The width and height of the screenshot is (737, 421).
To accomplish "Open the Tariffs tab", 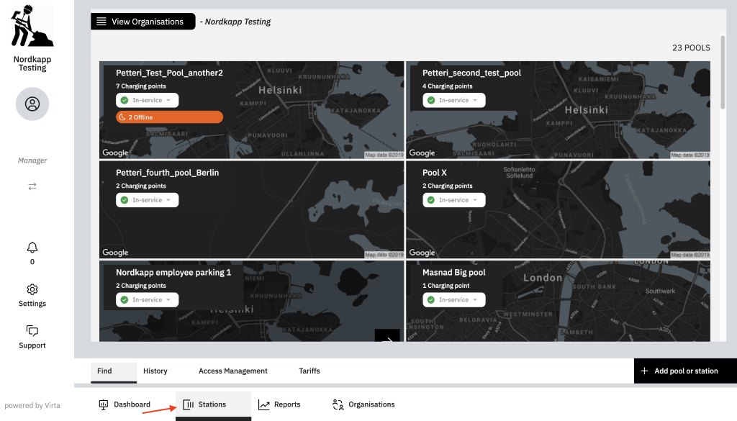I will pos(309,371).
